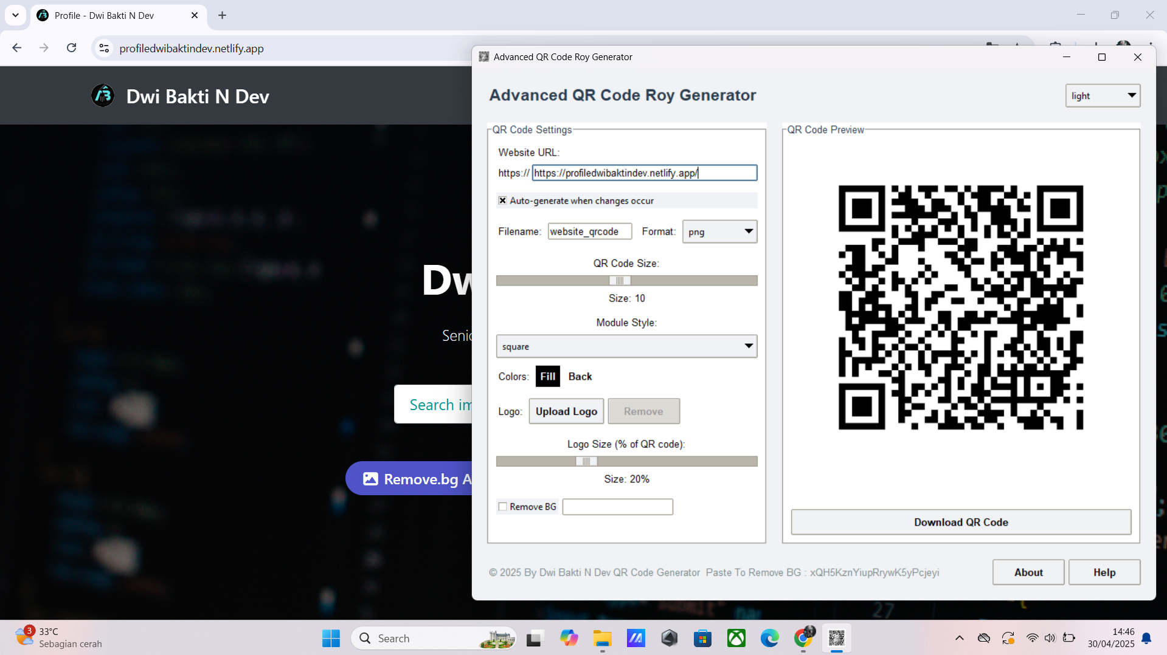Image resolution: width=1167 pixels, height=655 pixels.
Task: Expand the light theme dropdown
Action: point(1103,95)
